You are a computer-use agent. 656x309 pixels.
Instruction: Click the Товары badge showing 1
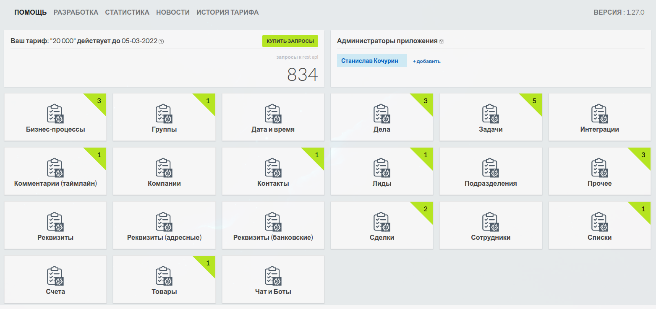208,263
